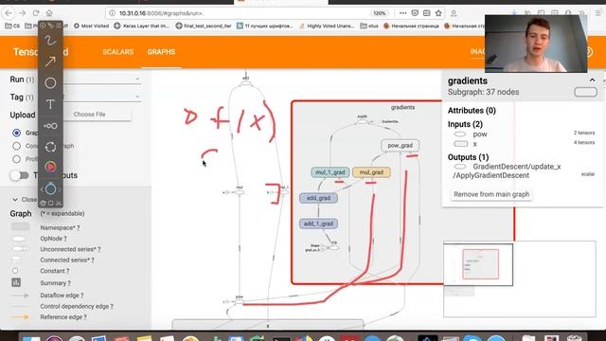Open the final_test_second_iter bookmark
The width and height of the screenshot is (606, 341).
tap(204, 26)
